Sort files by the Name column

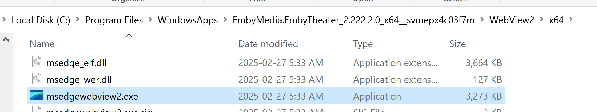42,44
